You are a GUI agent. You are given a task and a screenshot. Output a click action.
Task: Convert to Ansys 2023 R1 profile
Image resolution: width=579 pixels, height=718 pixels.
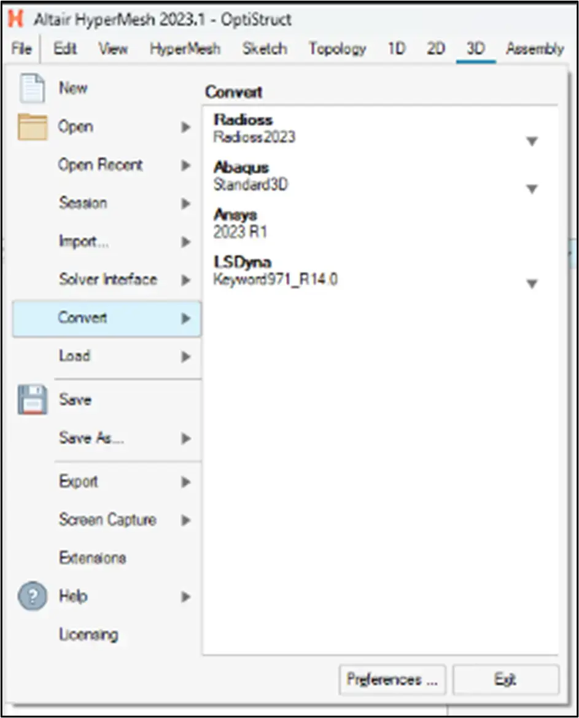pyautogui.click(x=240, y=224)
